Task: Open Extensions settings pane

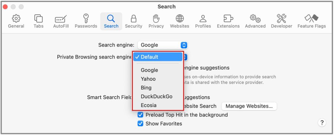Action: pos(228,21)
